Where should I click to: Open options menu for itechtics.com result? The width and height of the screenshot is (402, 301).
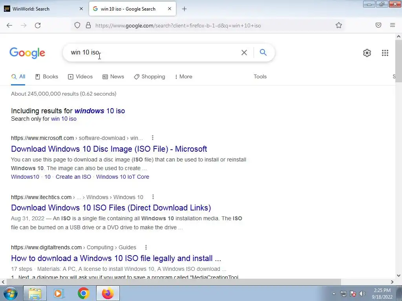153,197
